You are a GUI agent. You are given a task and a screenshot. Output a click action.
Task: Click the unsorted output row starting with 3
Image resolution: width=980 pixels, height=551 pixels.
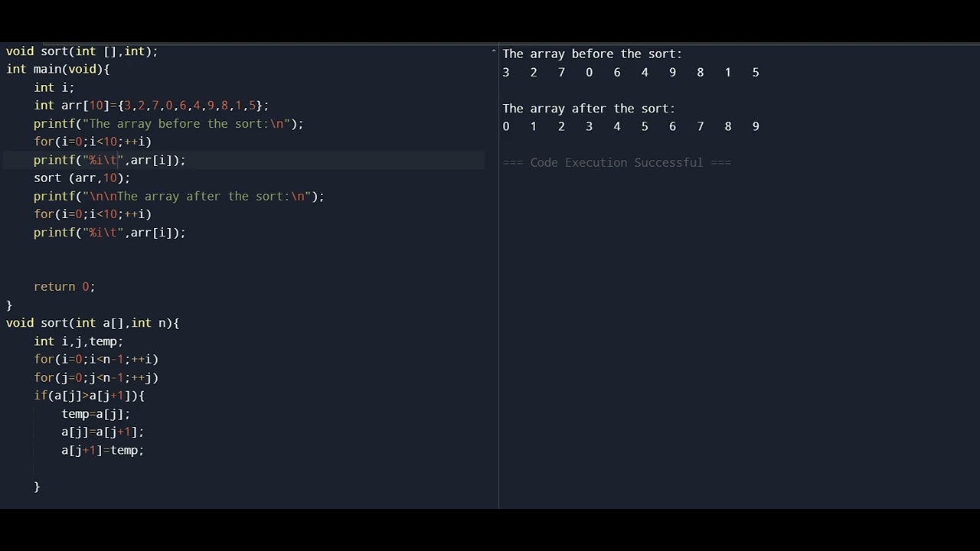[x=631, y=72]
